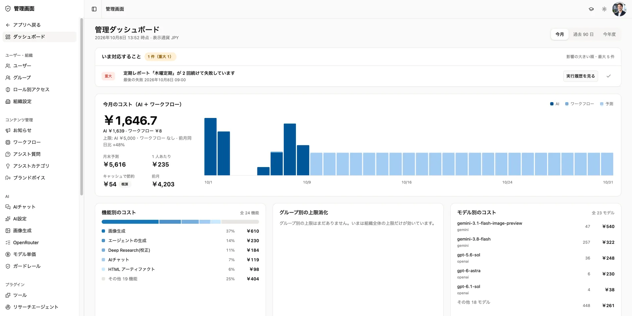This screenshot has height=316, width=632.
Task: Select the 今月 period tab
Action: click(x=560, y=34)
